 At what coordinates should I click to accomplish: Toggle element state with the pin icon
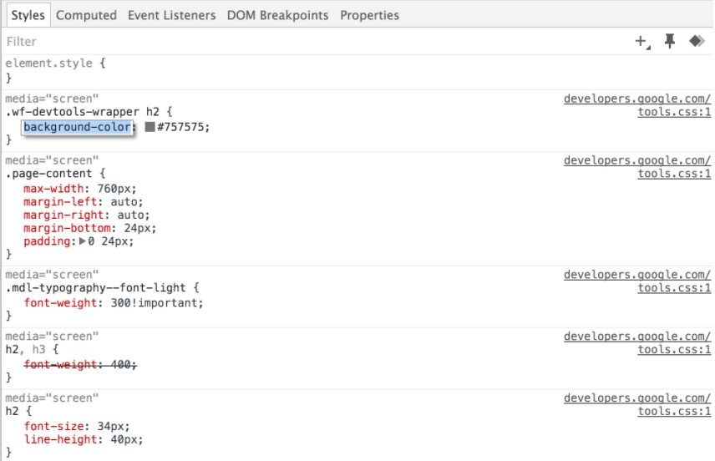click(x=669, y=42)
